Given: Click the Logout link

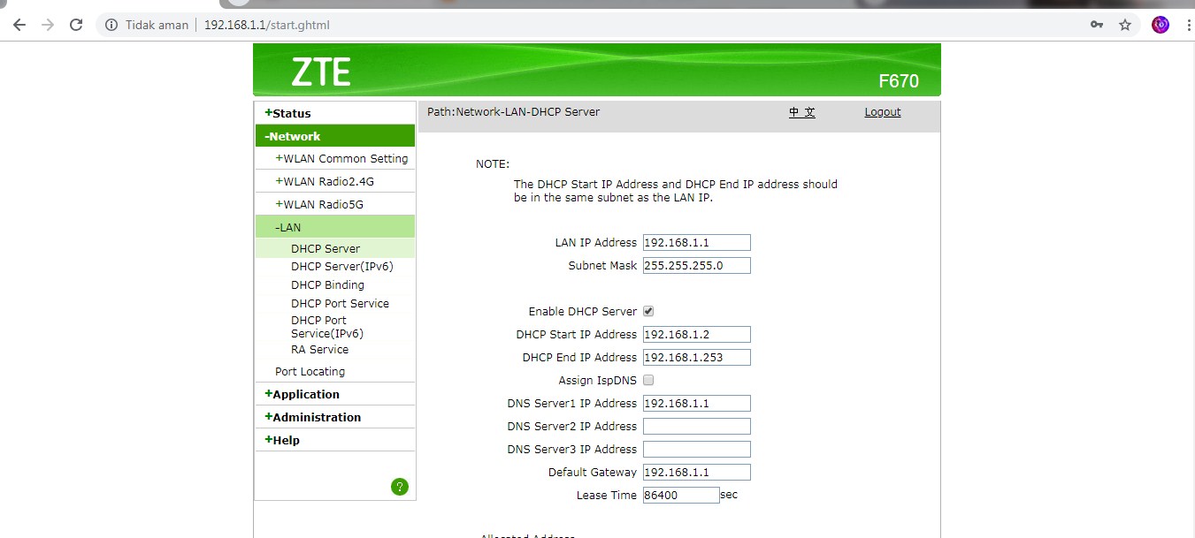Looking at the screenshot, I should click(882, 112).
